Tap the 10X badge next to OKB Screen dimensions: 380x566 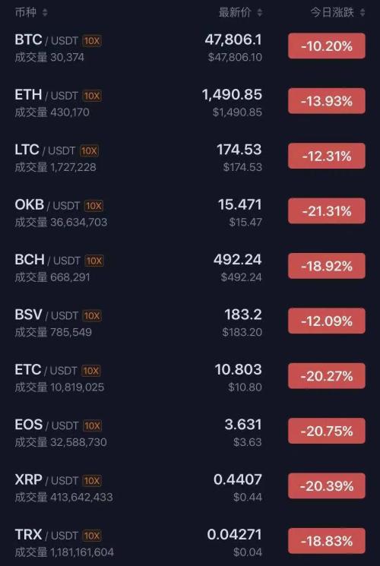[x=93, y=206]
